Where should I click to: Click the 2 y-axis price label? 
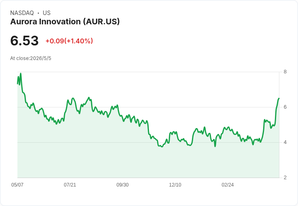tap(285, 178)
